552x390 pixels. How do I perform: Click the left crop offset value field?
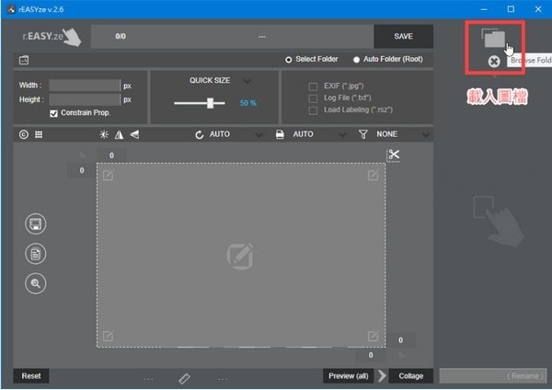tap(82, 170)
